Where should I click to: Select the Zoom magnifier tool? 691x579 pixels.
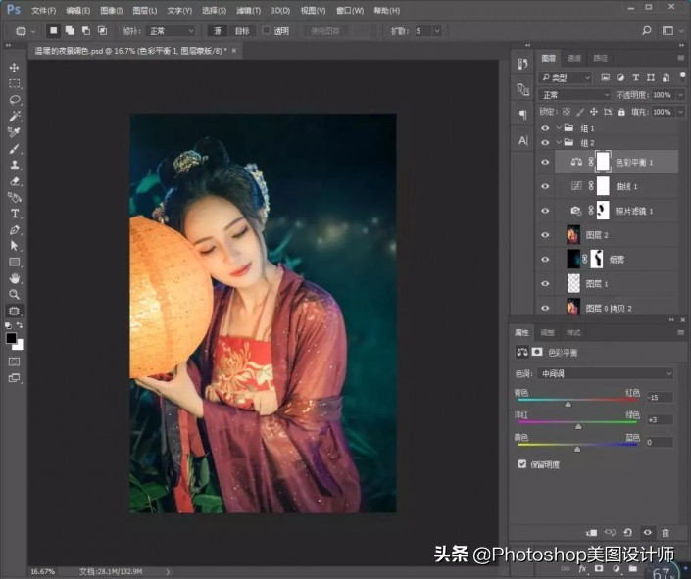pos(14,294)
